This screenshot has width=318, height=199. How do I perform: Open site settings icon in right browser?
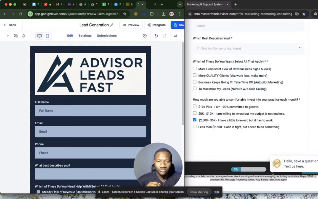click(190, 14)
